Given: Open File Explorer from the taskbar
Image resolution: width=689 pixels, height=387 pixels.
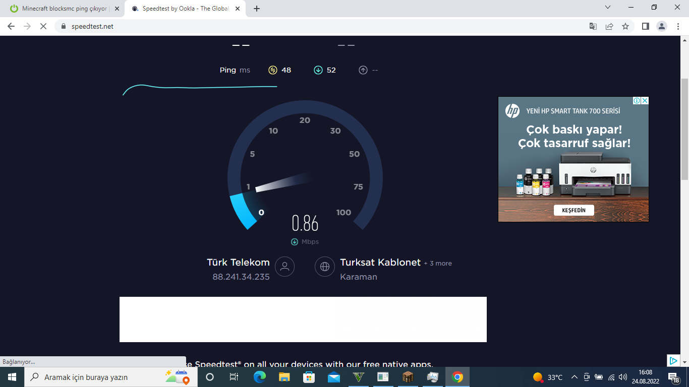Looking at the screenshot, I should click(x=284, y=377).
